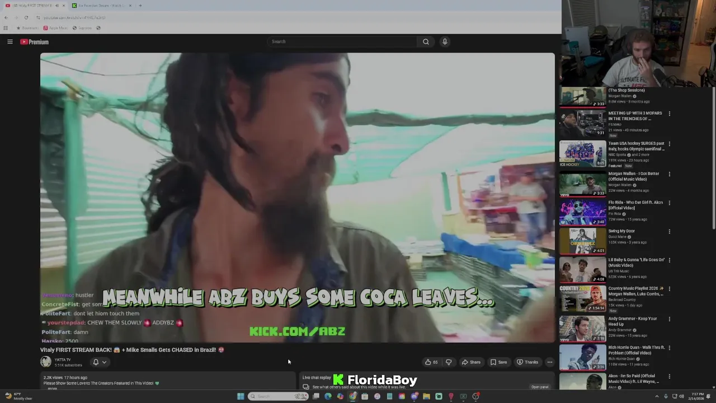Open File Explorer folder in taskbar
Image resolution: width=716 pixels, height=403 pixels.
click(x=426, y=396)
